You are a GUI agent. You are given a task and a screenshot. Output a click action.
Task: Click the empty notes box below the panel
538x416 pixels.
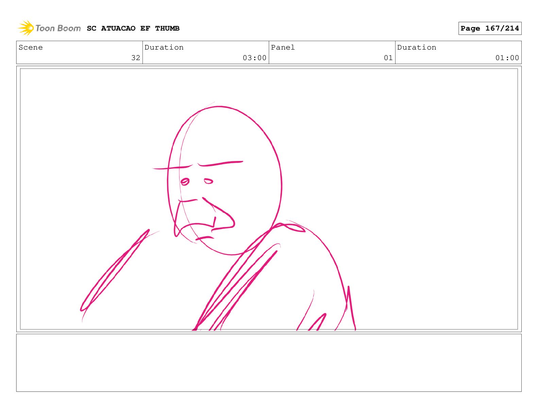point(269,363)
